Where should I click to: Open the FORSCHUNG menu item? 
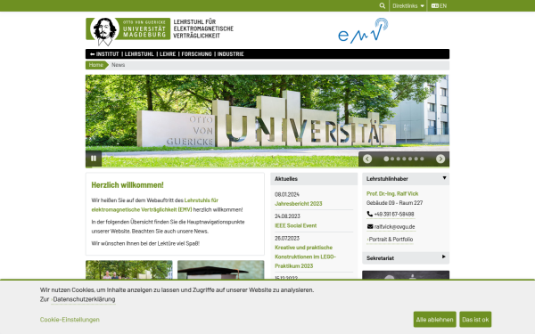click(x=196, y=53)
